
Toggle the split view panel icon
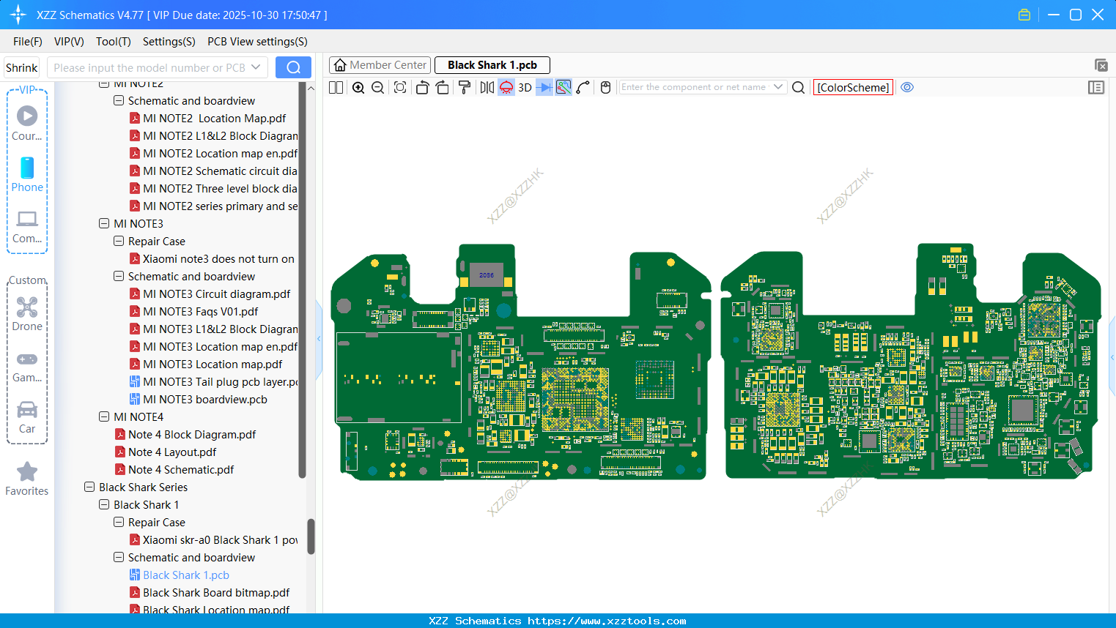point(336,88)
